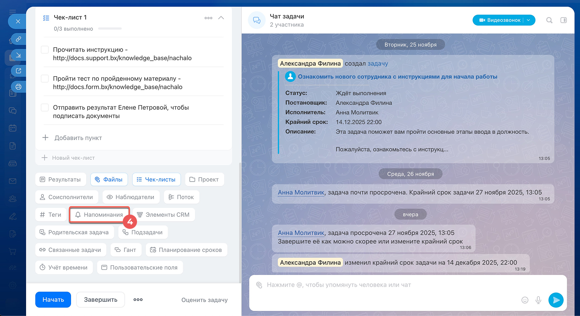Collapse the Чек-лист 1 section
Viewport: 580px width, 316px height.
tap(221, 18)
